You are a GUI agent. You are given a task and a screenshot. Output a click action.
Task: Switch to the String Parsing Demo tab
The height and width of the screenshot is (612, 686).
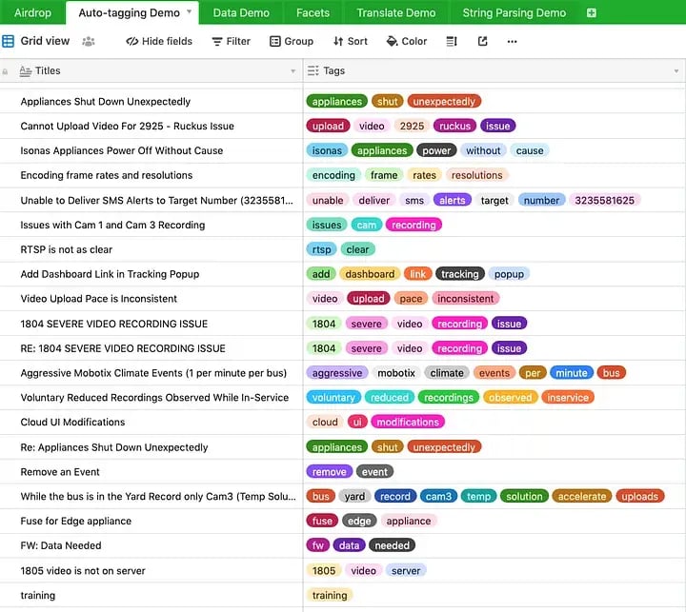coord(514,13)
